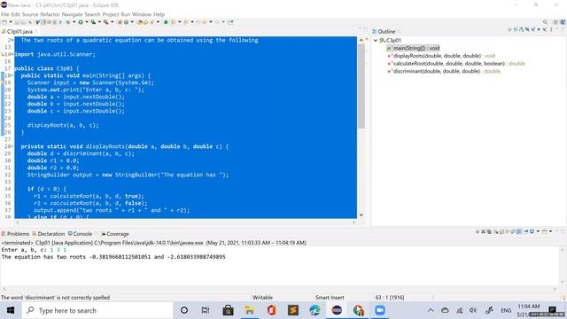Click the New Java Class toolbar icon
Screen dimensions: 567x319
pyautogui.click(x=126, y=22)
